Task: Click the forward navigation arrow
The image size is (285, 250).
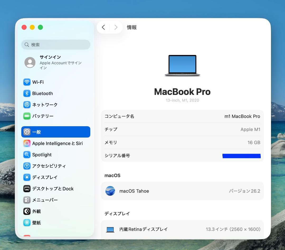Action: (x=116, y=27)
